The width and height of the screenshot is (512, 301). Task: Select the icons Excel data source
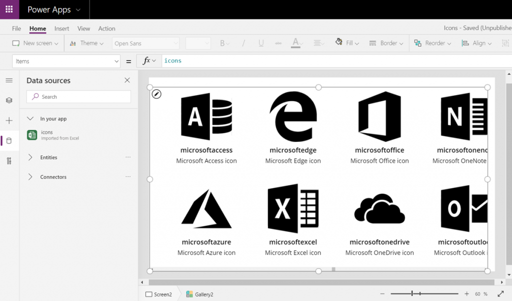pyautogui.click(x=78, y=135)
